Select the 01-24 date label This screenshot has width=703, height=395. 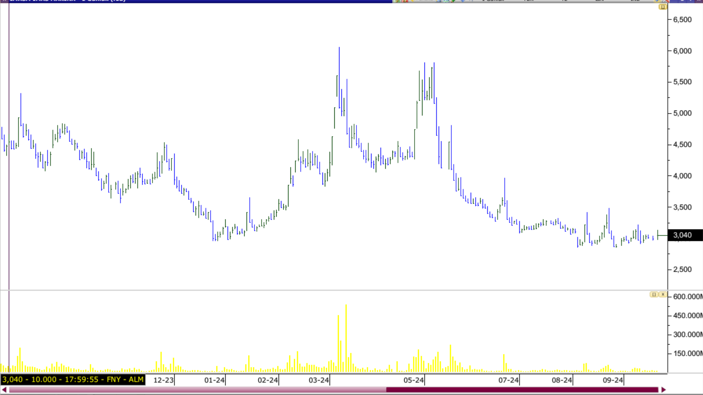pos(215,380)
